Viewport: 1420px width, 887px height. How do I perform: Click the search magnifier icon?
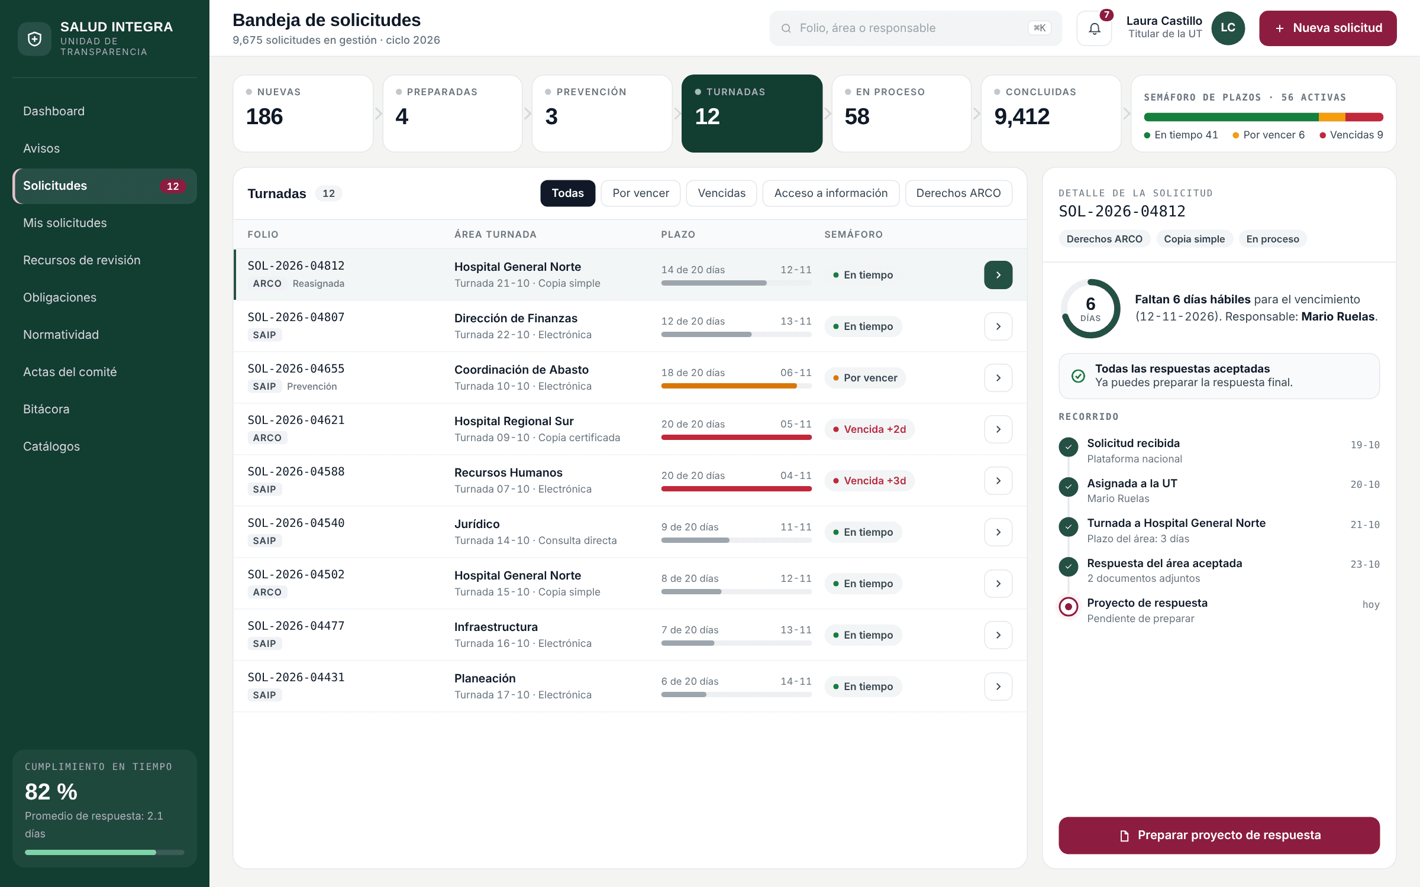tap(786, 28)
